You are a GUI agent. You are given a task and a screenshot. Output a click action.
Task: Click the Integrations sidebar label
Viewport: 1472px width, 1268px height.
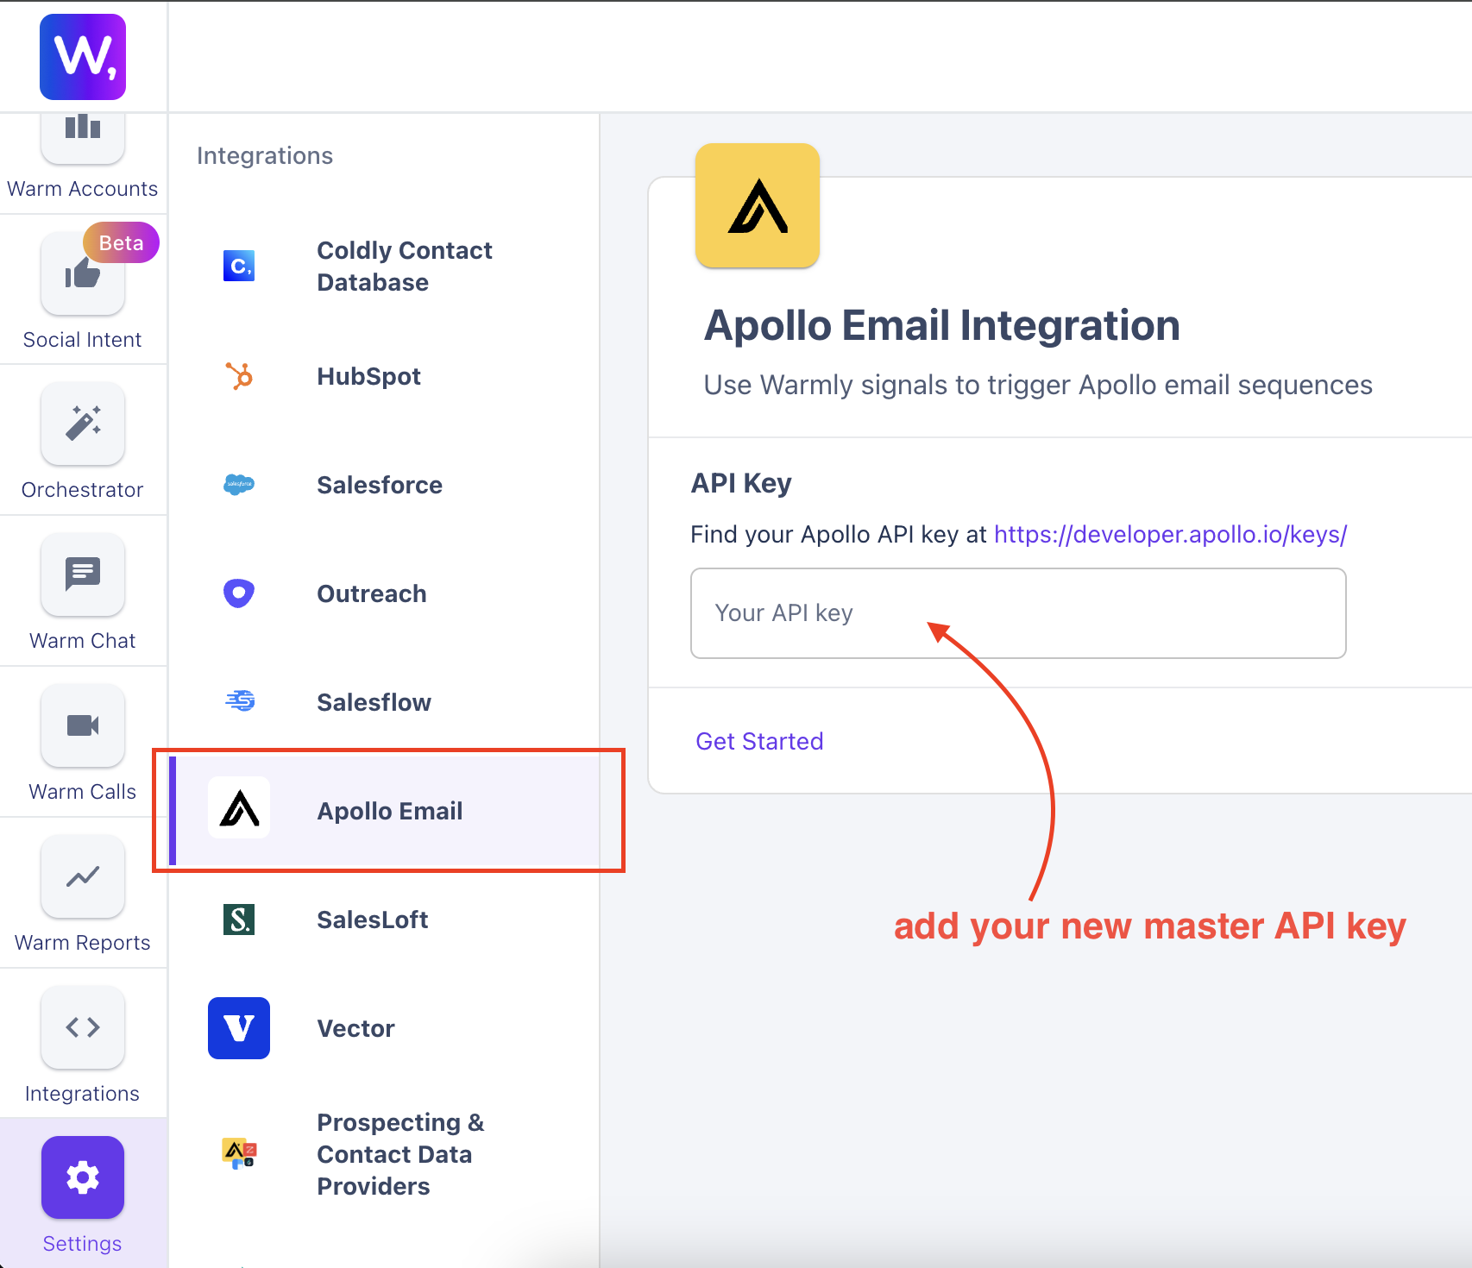83,1094
